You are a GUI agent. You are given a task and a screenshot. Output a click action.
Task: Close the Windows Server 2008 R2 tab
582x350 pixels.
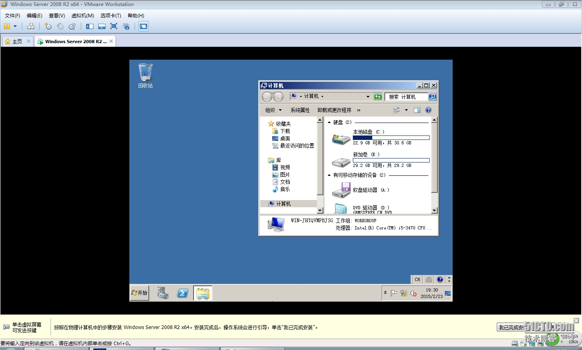pos(111,41)
